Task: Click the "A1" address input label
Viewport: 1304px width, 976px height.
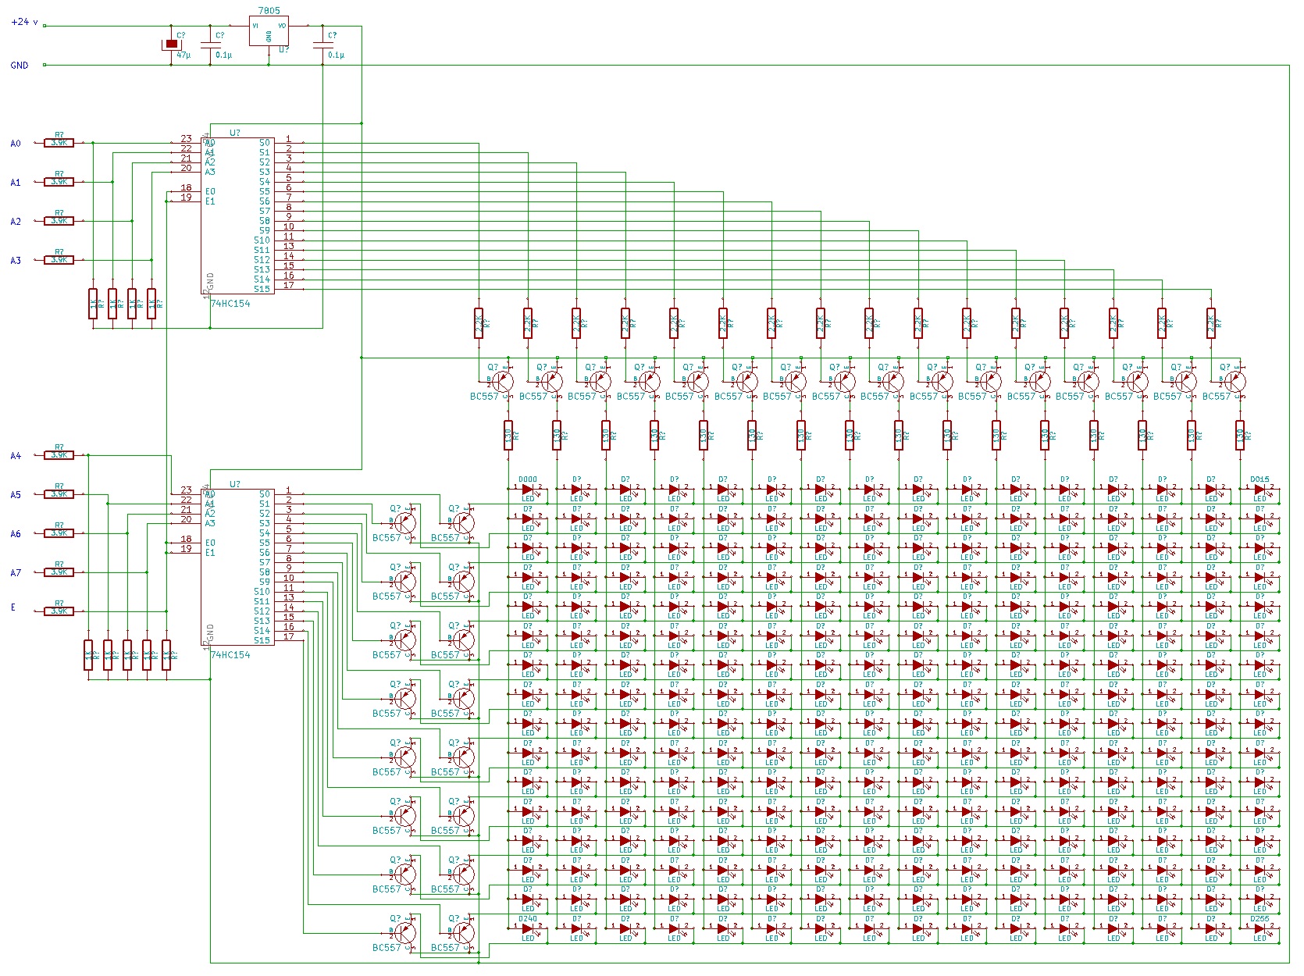Action: (x=16, y=183)
